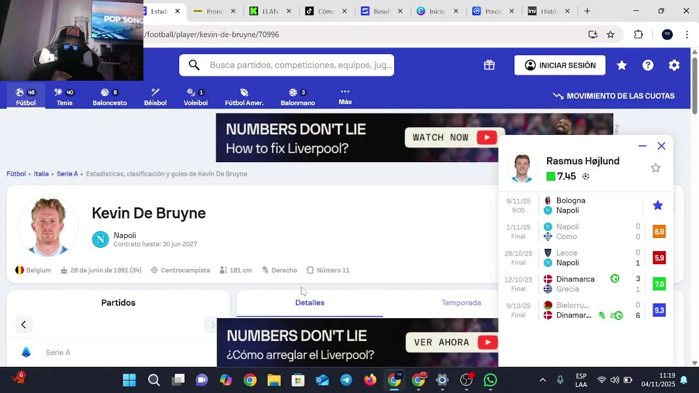This screenshot has width=699, height=393.
Task: Open the Béisbol sports category
Action: tap(155, 97)
